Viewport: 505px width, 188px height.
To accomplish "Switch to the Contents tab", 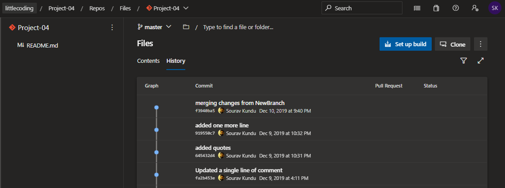I will pos(148,61).
